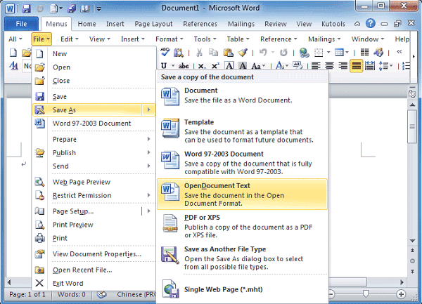Click the Character Shading icon

click(243, 66)
